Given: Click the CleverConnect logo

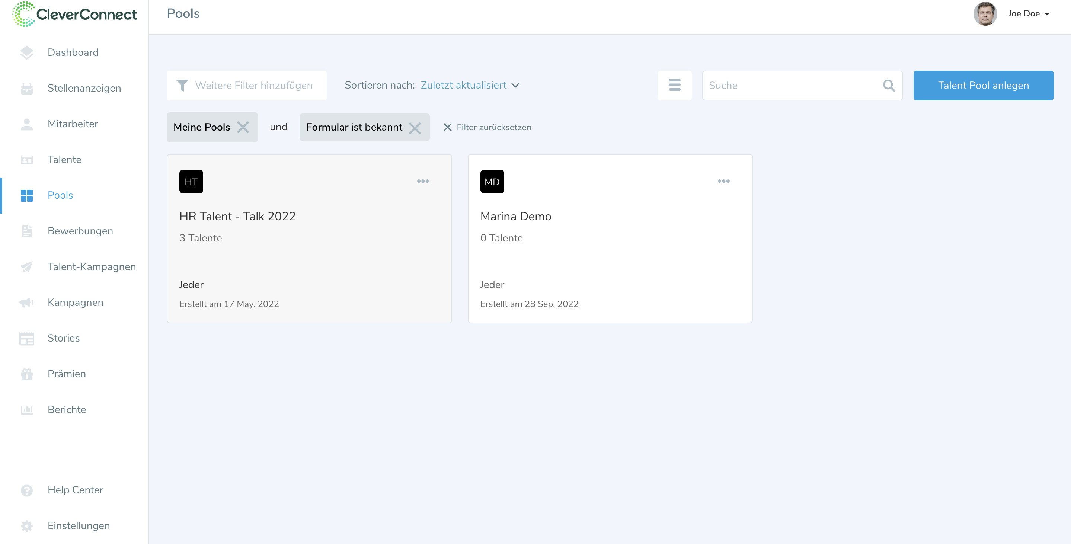Looking at the screenshot, I should pyautogui.click(x=75, y=15).
